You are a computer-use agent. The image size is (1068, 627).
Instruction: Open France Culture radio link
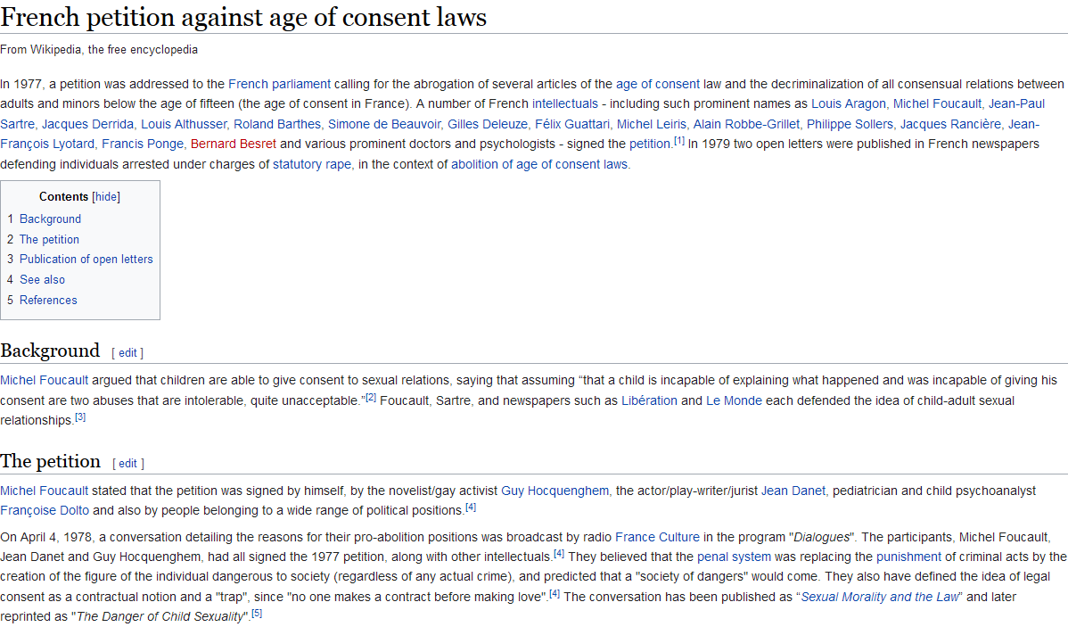(657, 537)
